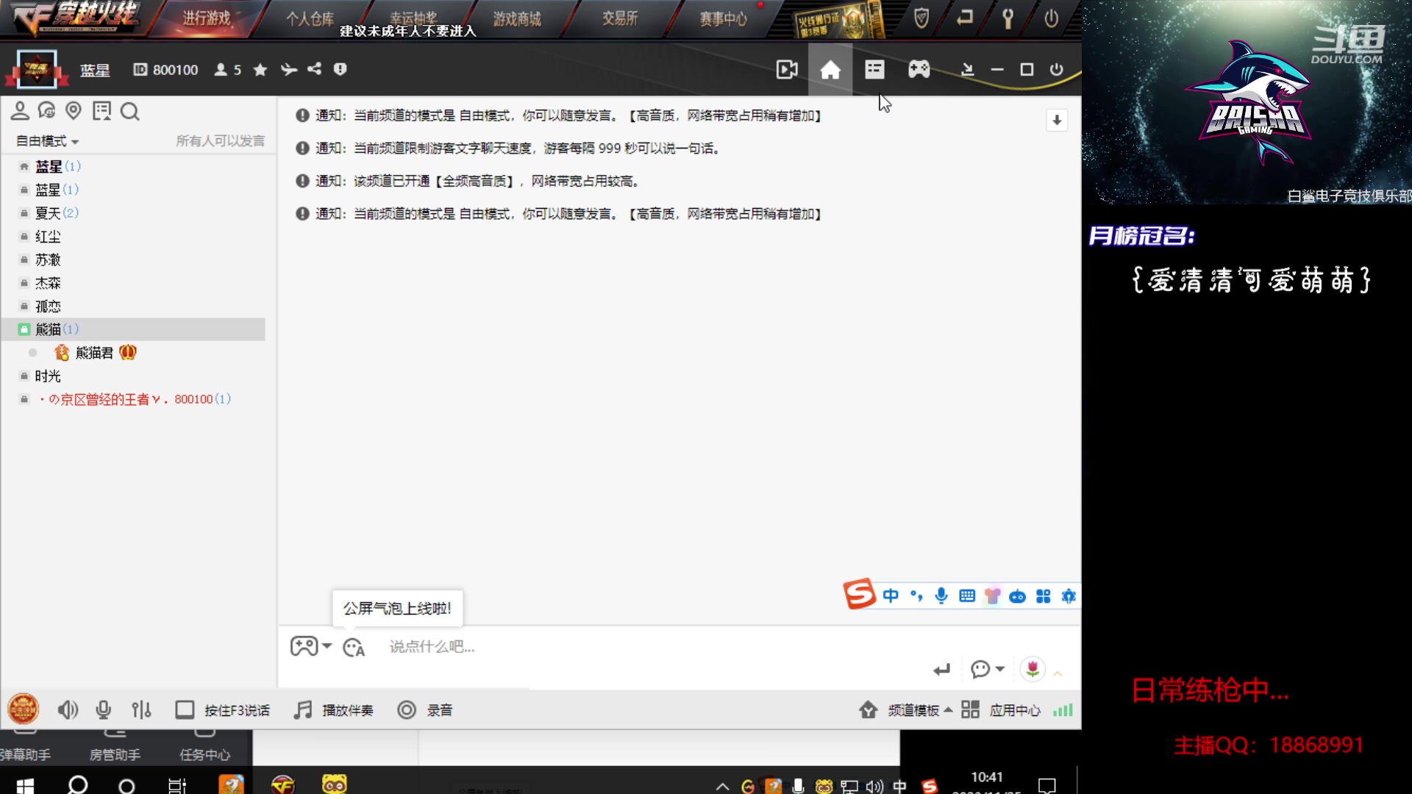Select the 苏澈 channel
1412x794 pixels.
[48, 260]
